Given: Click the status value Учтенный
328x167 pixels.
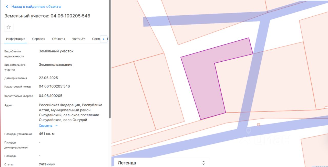Looking at the screenshot, I should tap(47, 164).
